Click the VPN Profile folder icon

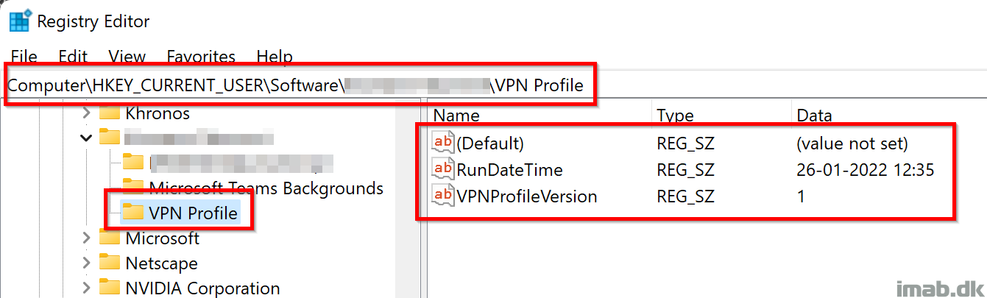tap(133, 213)
